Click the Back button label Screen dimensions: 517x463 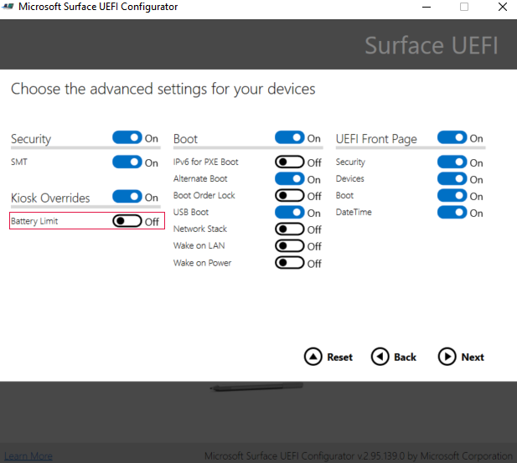pos(405,358)
